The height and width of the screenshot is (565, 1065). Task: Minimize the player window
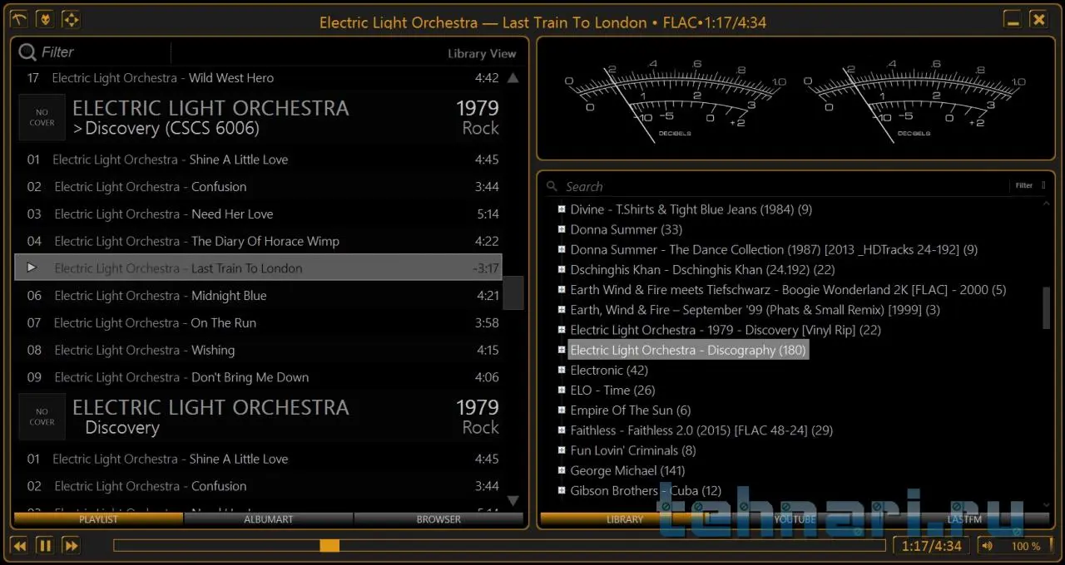click(x=1012, y=18)
